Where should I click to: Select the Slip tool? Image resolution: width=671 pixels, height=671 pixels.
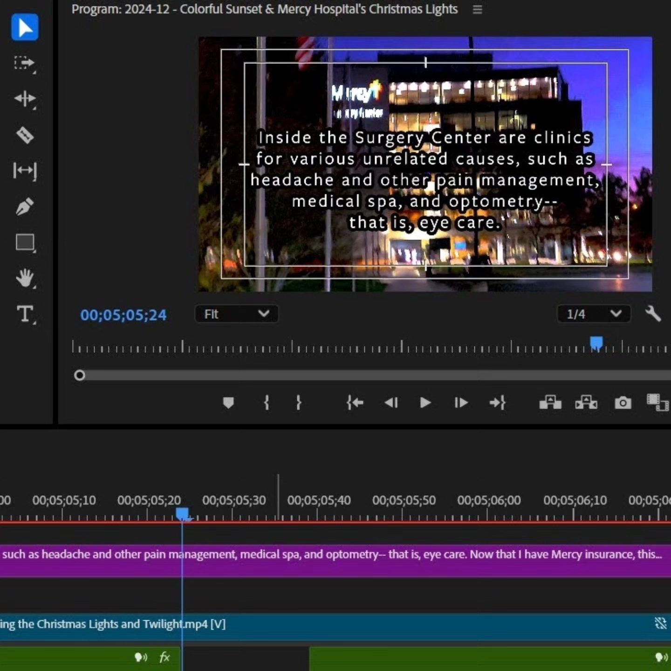pos(25,171)
